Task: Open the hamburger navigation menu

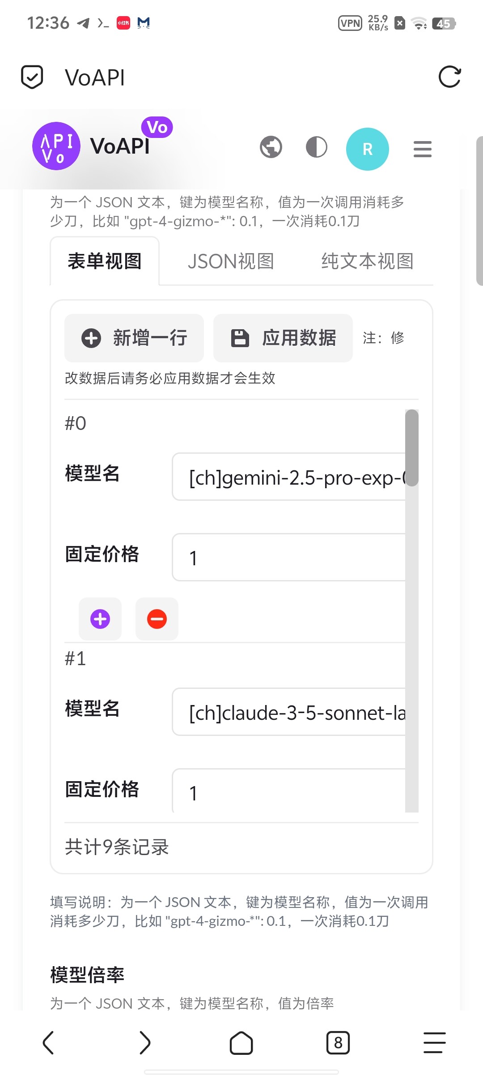Action: click(x=423, y=149)
